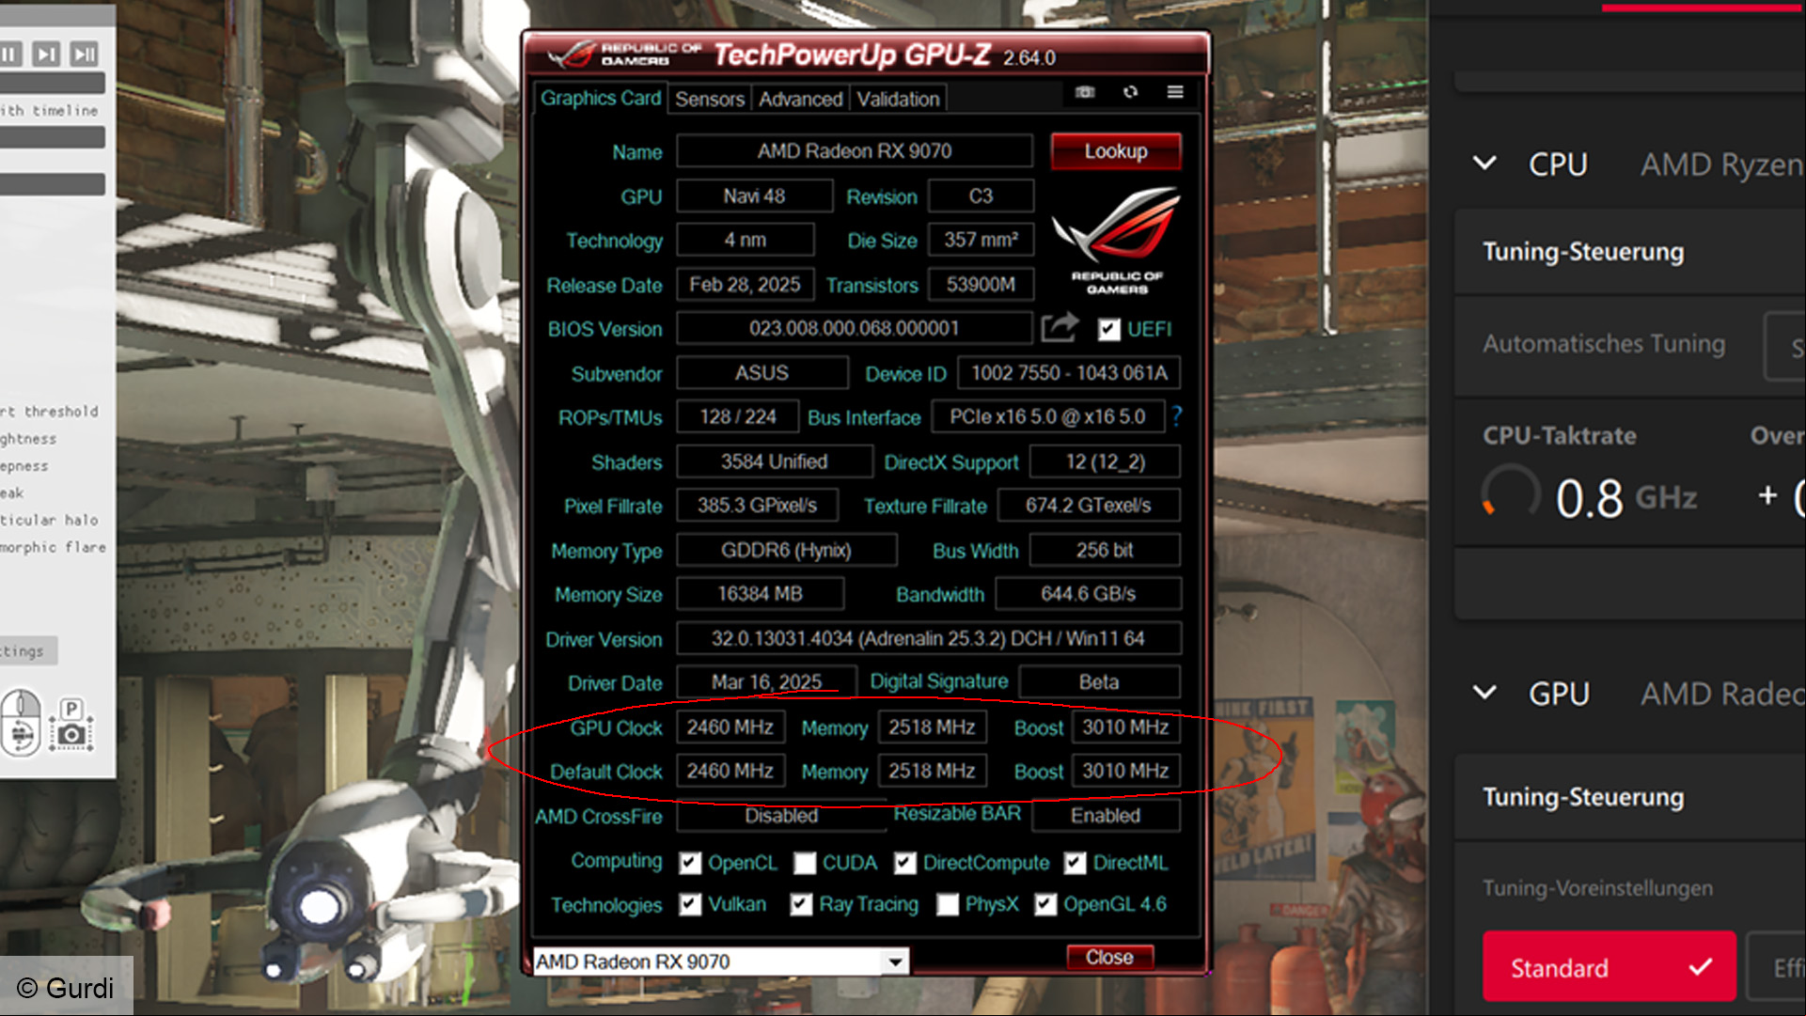This screenshot has width=1806, height=1016.
Task: Click the GPU Clock 2460 MHz value
Action: tap(730, 727)
